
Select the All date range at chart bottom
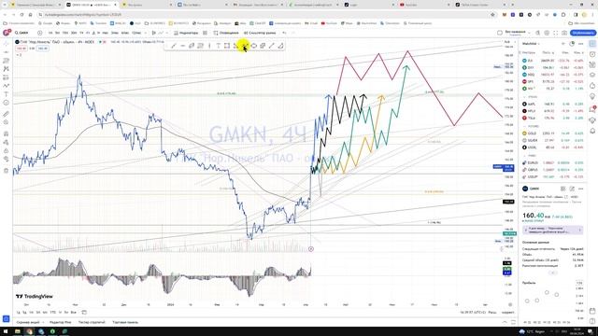pyautogui.click(x=73, y=313)
